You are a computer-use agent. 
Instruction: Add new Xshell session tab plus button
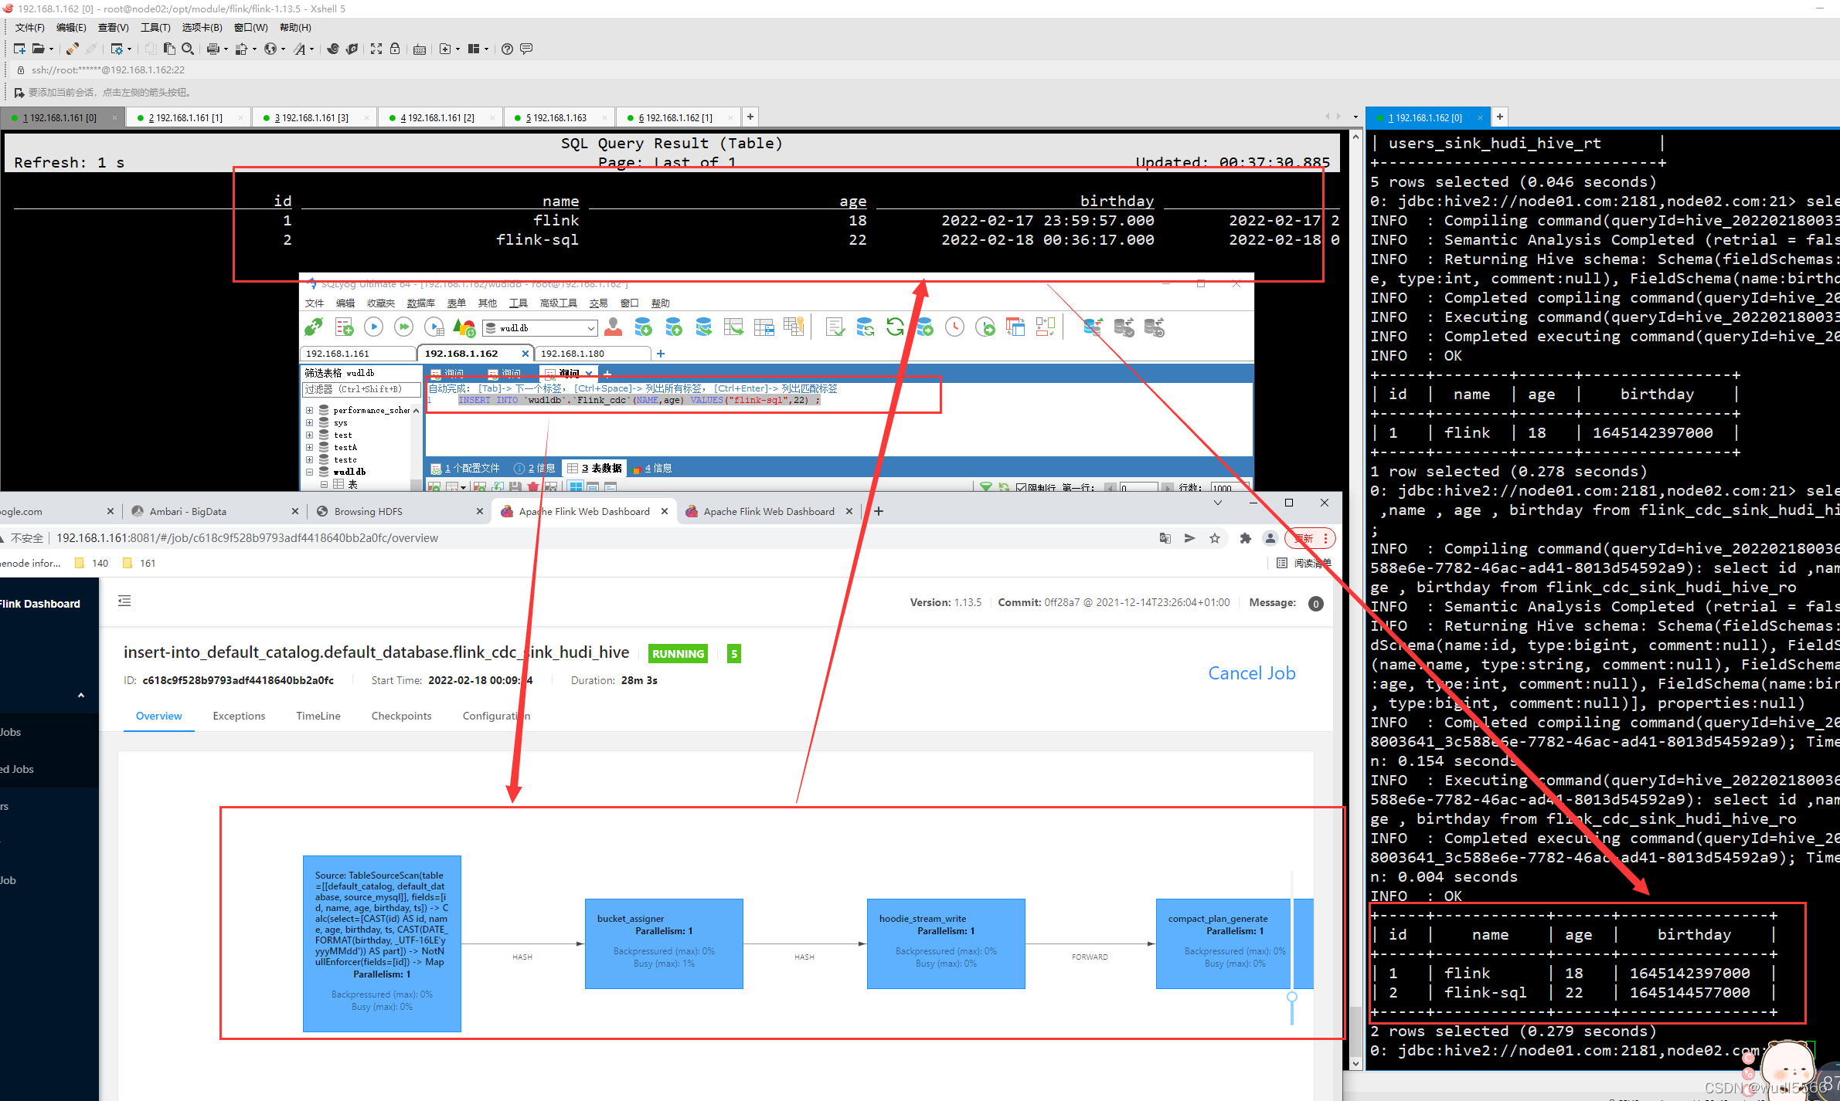coord(750,117)
